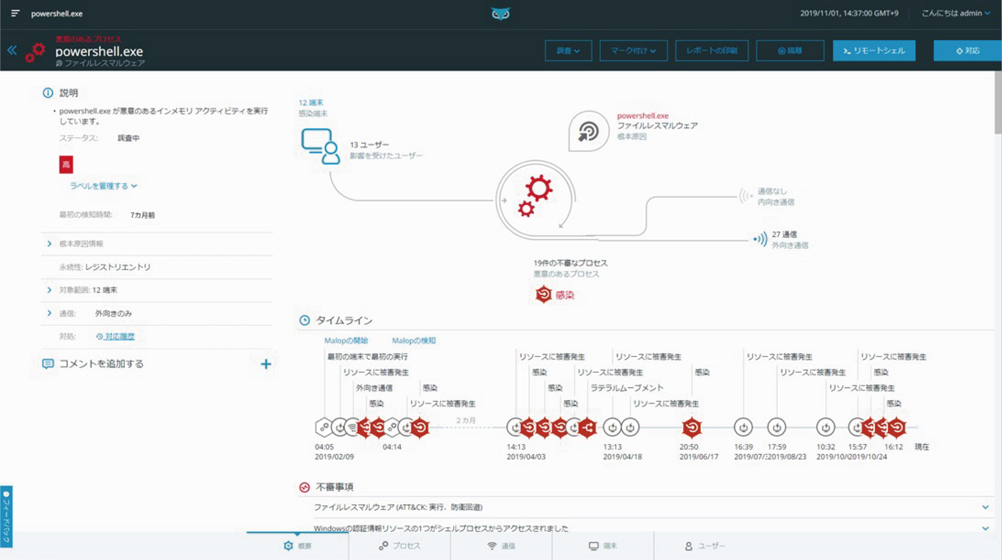Select the red infection marker above 04:14
This screenshot has height=560, width=1002.
point(420,427)
